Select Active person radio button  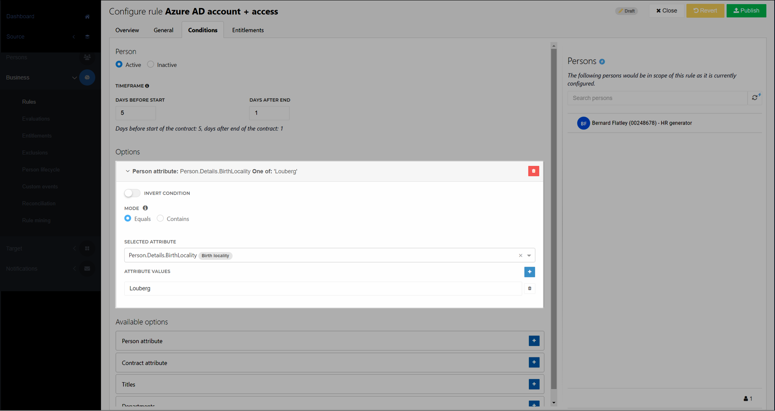click(x=119, y=64)
